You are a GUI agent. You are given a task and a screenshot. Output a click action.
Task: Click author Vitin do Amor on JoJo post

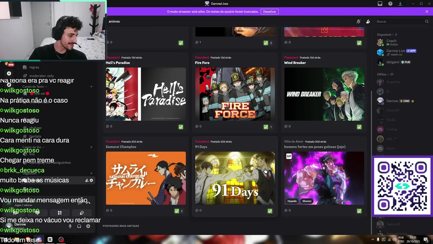tap(294, 142)
